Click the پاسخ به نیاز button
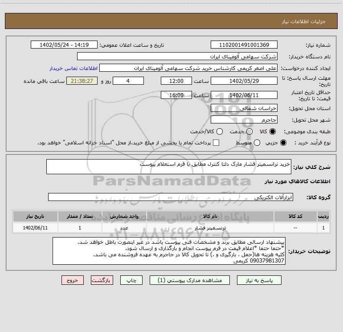343x332 pixels. click(259, 280)
